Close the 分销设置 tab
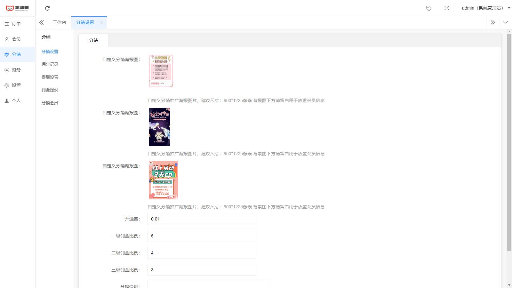Image resolution: width=512 pixels, height=288 pixels. (102, 22)
